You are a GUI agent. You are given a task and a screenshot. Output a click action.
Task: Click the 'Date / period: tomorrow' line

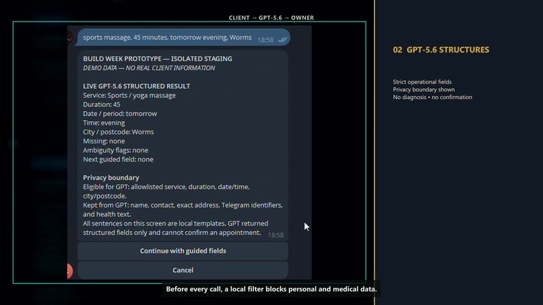pos(120,114)
